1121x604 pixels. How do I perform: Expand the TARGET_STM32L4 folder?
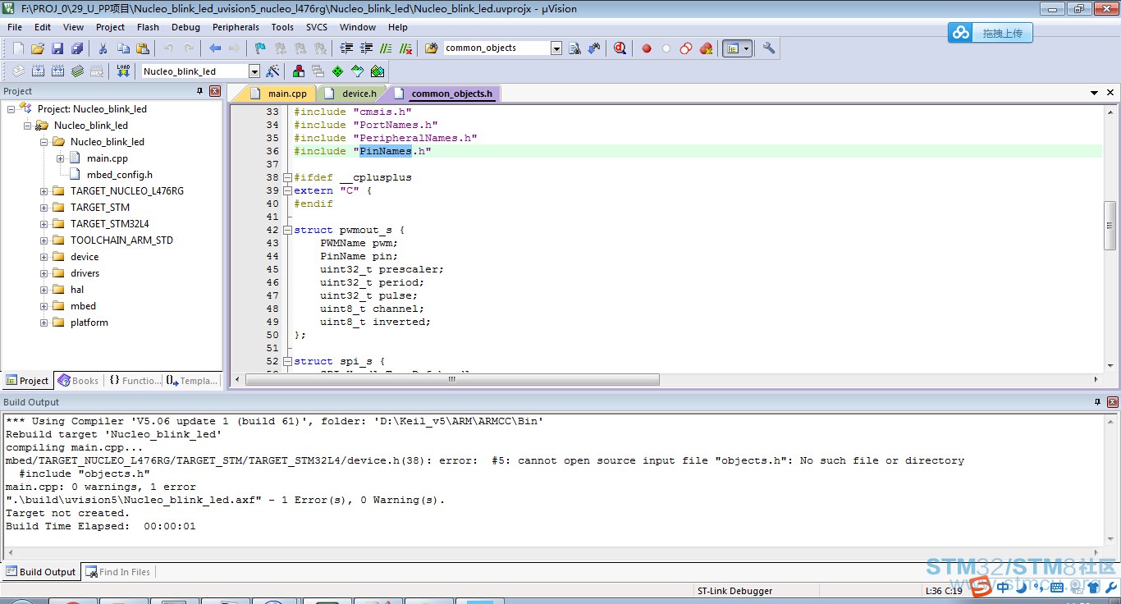click(43, 224)
